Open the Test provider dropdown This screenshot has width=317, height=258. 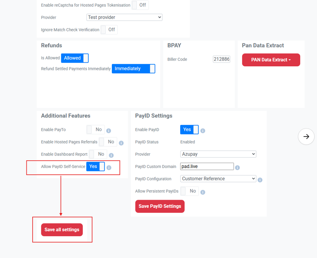pos(124,17)
